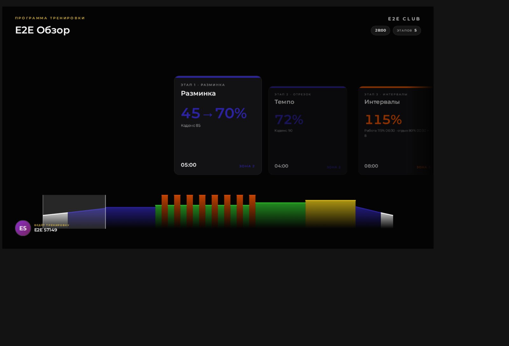Select the yellow block on the timeline
The image size is (509, 346).
click(x=331, y=214)
